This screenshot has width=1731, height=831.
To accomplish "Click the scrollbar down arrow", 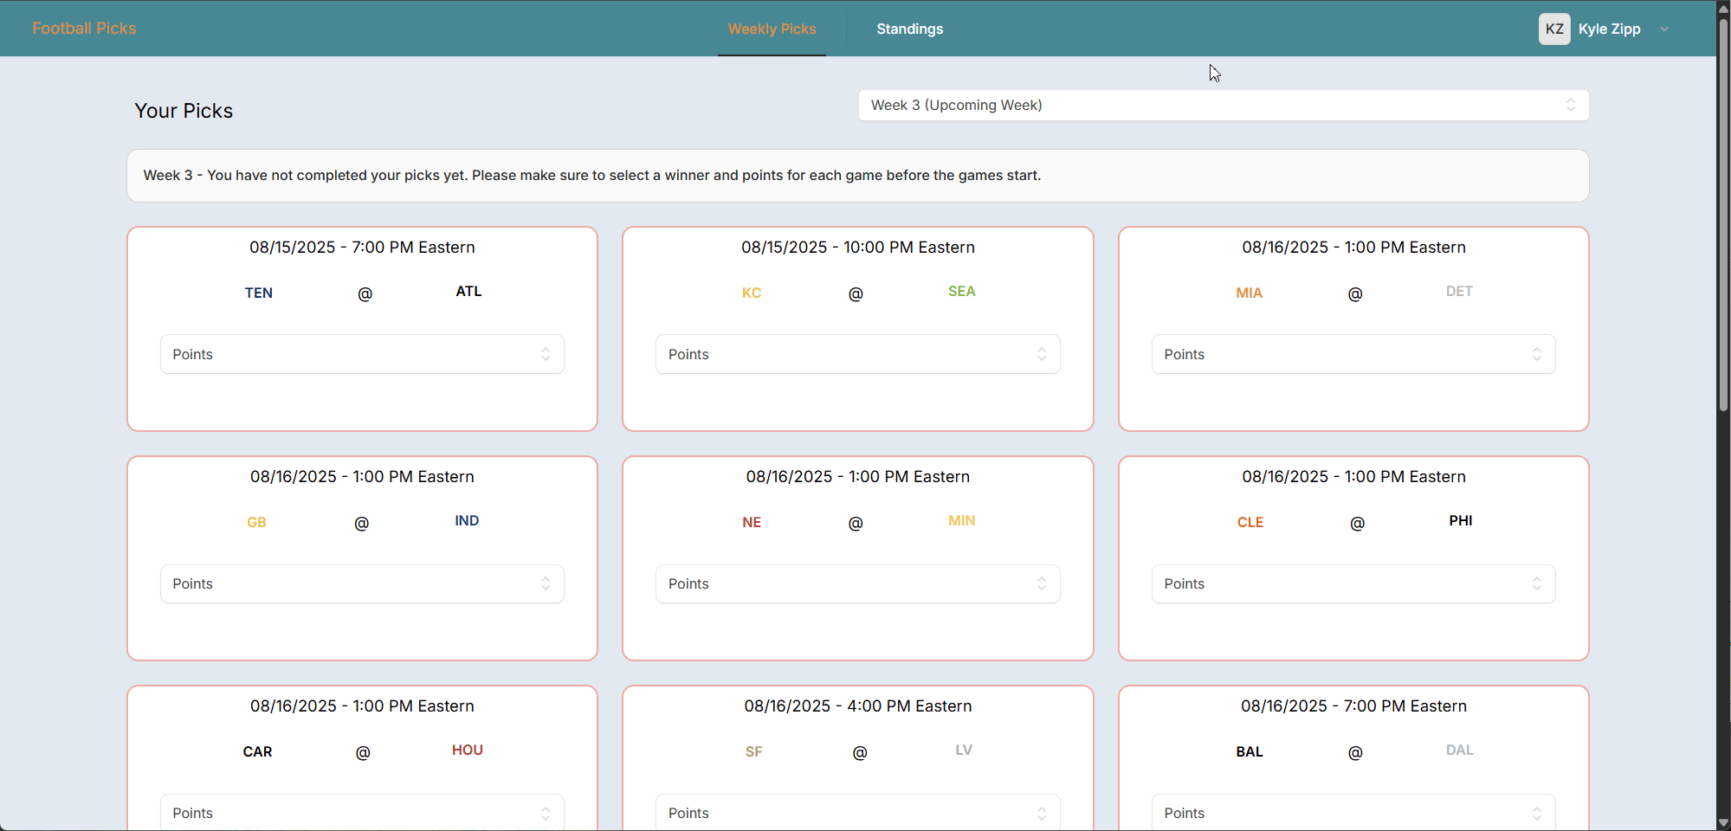I will (x=1723, y=822).
